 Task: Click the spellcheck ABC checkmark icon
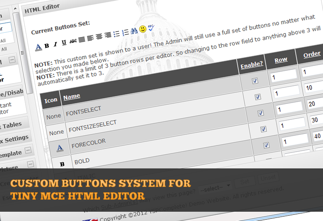pyautogui.click(x=151, y=28)
